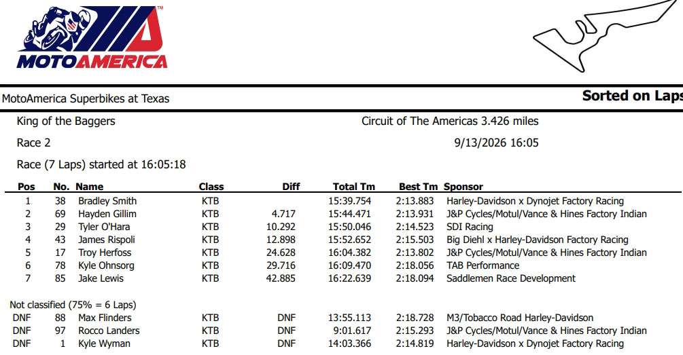
Task: Select Max Flinders DNF row name
Action: tap(105, 318)
